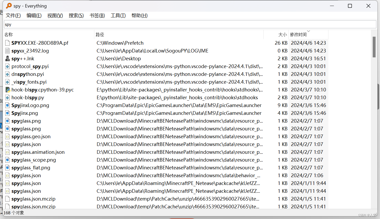Select the file name spyglass_flat.png
Screen dimensions: 380x219
[31, 168]
